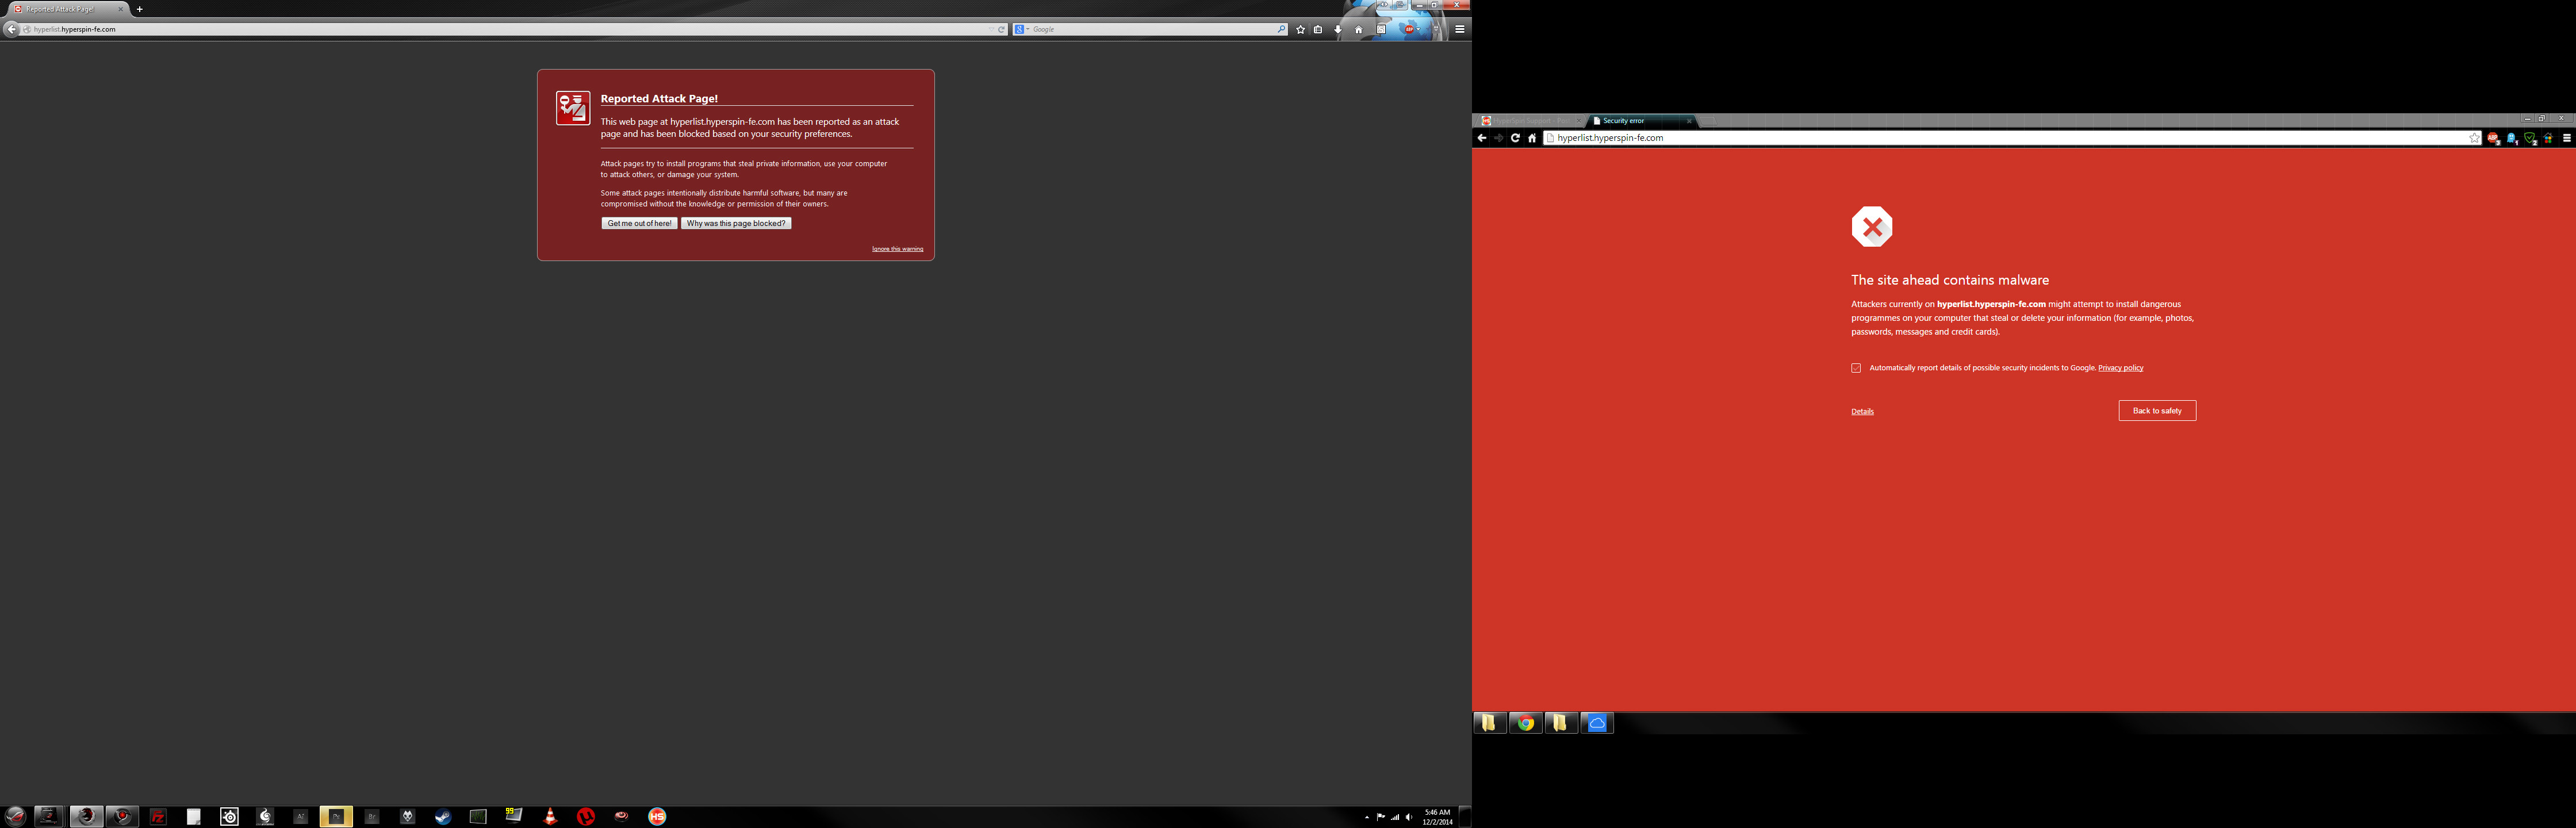Reload the page in Firefox address bar

click(1001, 29)
